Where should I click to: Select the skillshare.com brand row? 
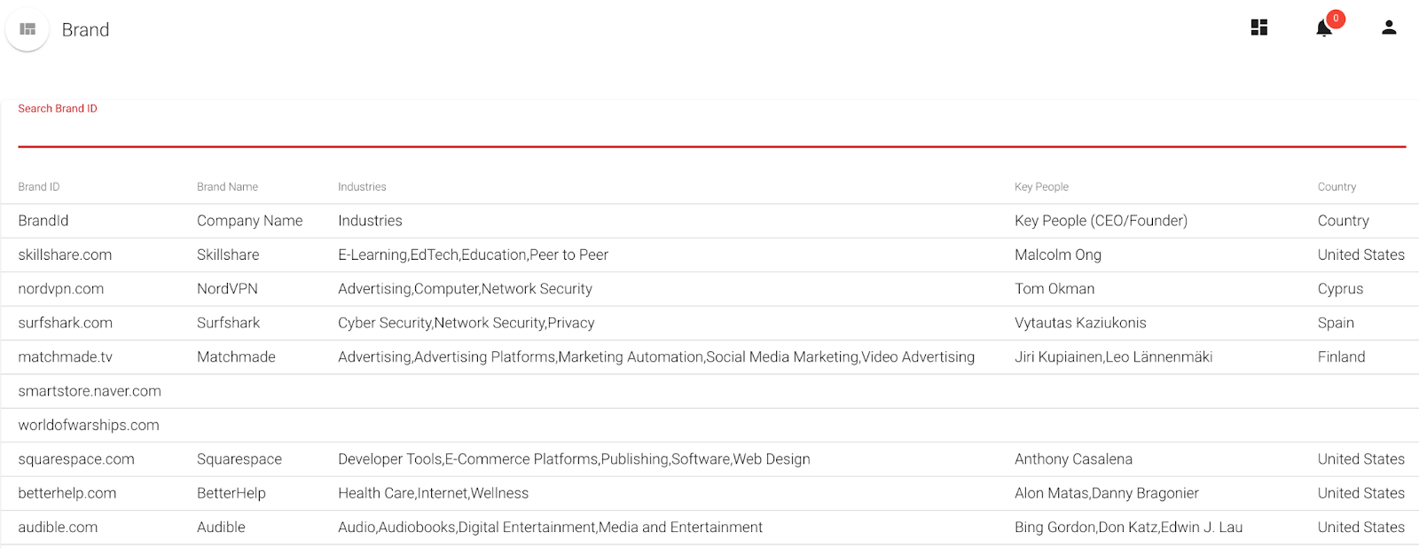(x=709, y=255)
